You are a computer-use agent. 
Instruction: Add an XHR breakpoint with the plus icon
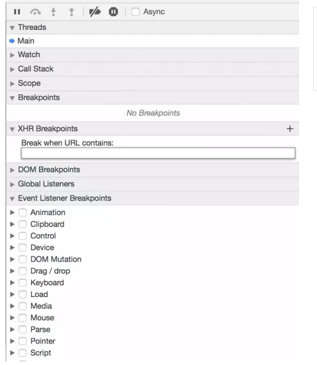(x=290, y=129)
